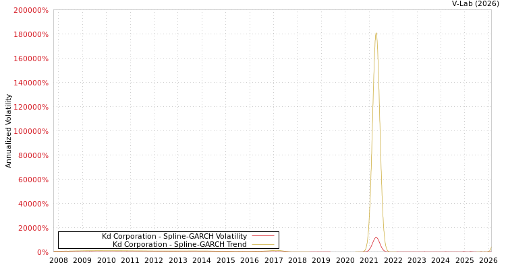Click the V-Lab (2026) watermark text
Viewport: 506px width, 269px height.
pyautogui.click(x=476, y=4)
